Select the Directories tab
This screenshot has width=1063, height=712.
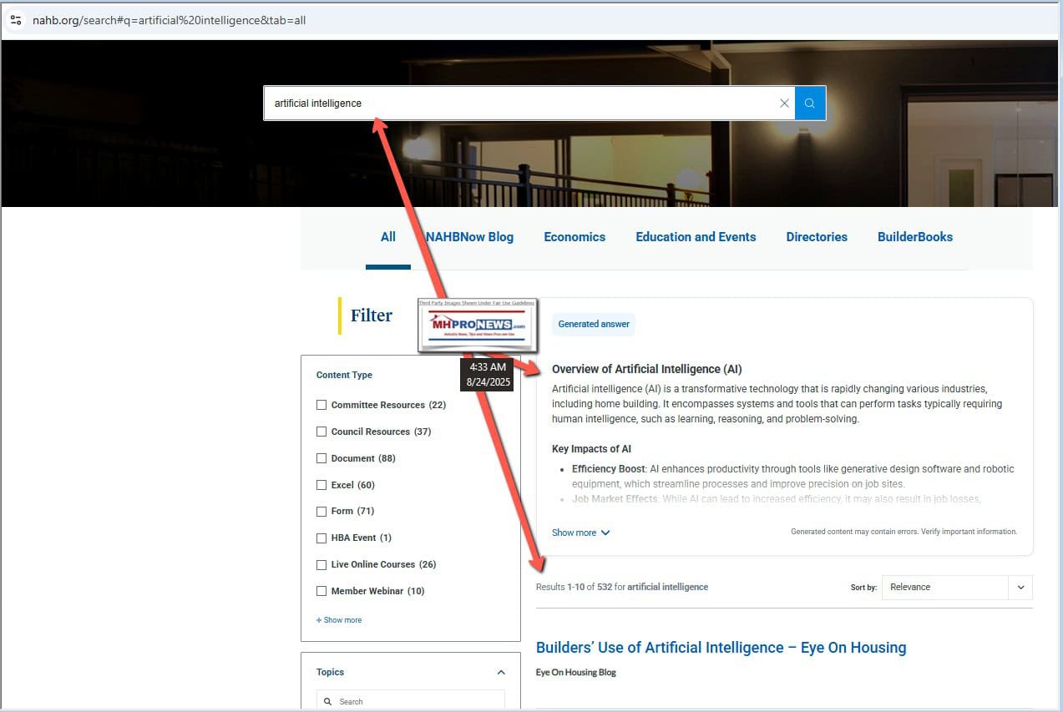click(817, 237)
